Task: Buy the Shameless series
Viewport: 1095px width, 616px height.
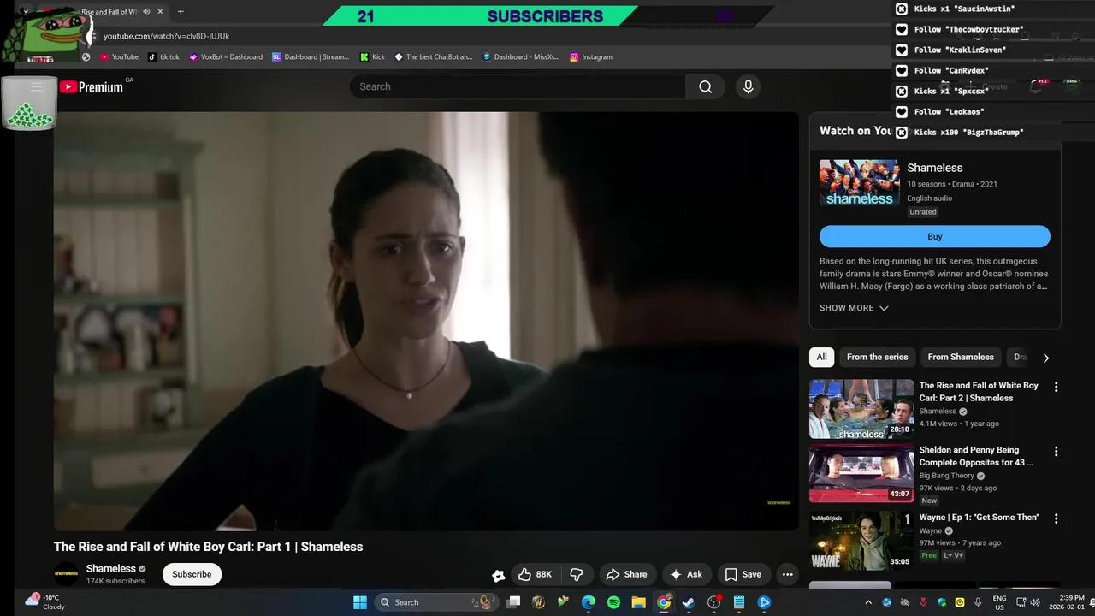Action: coord(935,236)
